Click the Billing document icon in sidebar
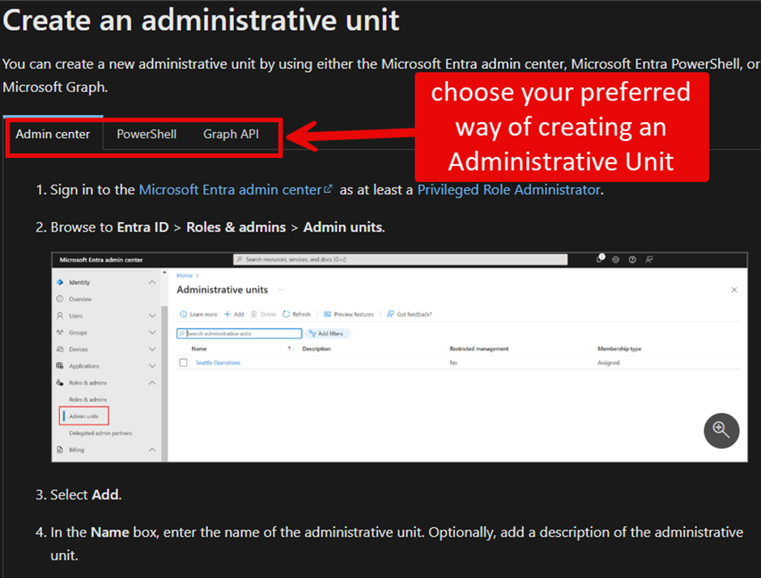Viewport: 761px width, 578px height. (x=60, y=449)
